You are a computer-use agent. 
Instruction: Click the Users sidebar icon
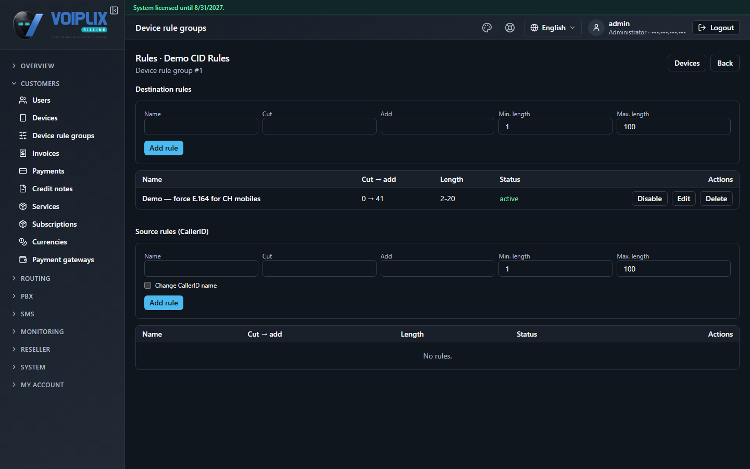click(23, 100)
